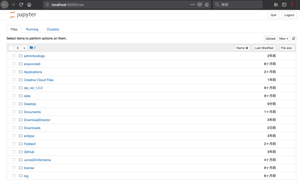Click the folder icon beside anaconda3

[x=21, y=64]
